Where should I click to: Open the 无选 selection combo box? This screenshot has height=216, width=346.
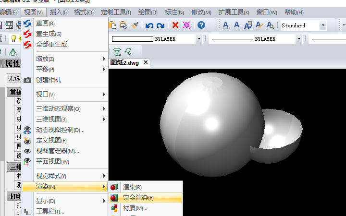14,78
